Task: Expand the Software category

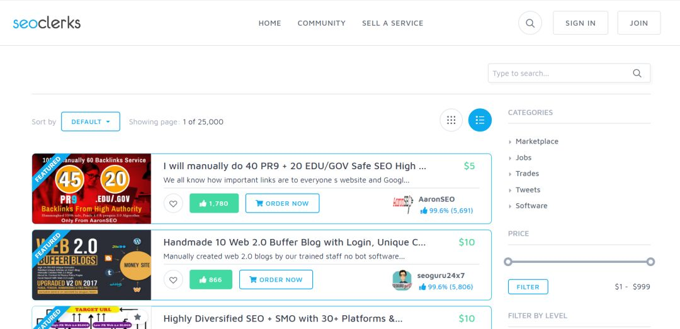Action: (531, 206)
